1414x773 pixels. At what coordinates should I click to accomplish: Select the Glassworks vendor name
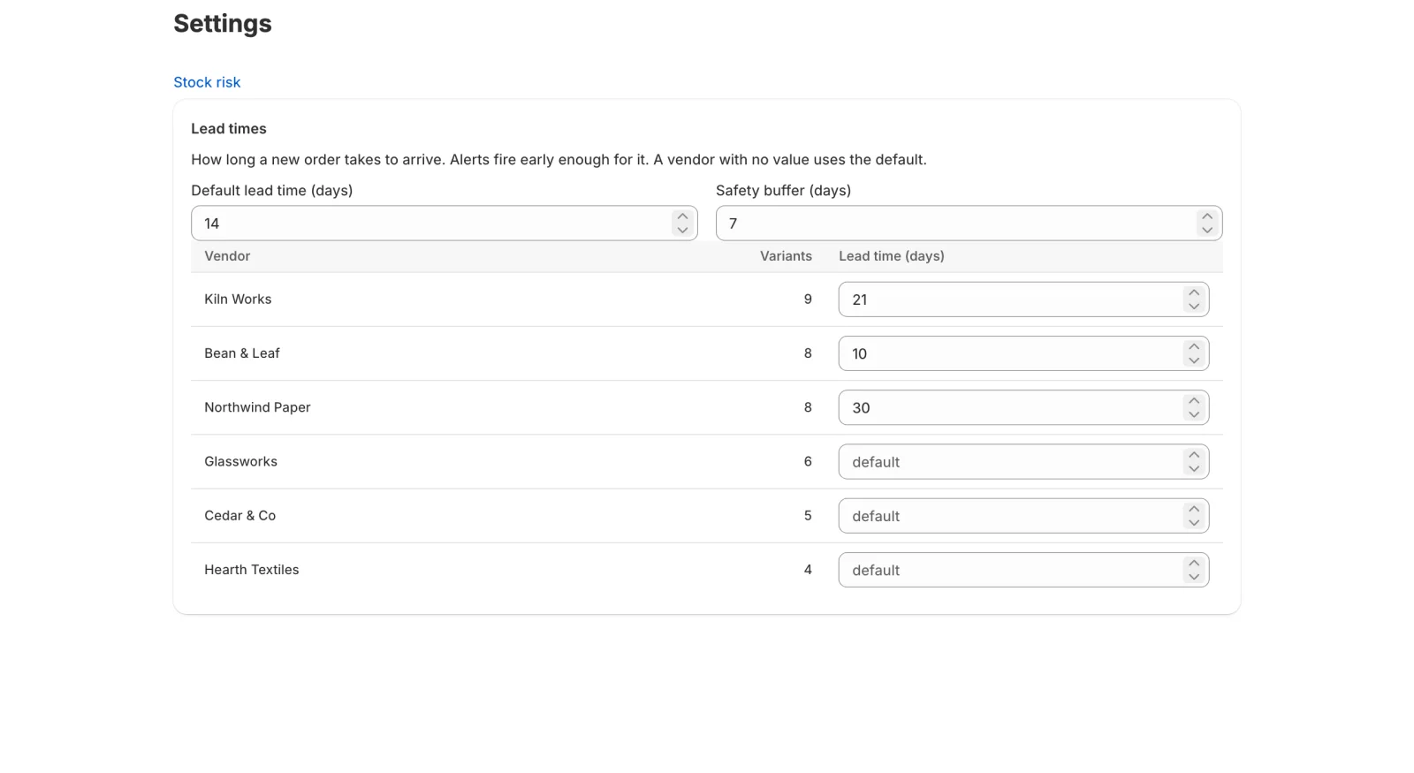pos(240,461)
